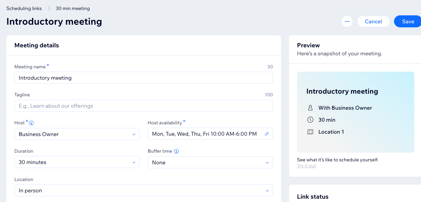Image resolution: width=421 pixels, height=202 pixels.
Task: Click into the Meeting name field
Action: click(x=144, y=78)
